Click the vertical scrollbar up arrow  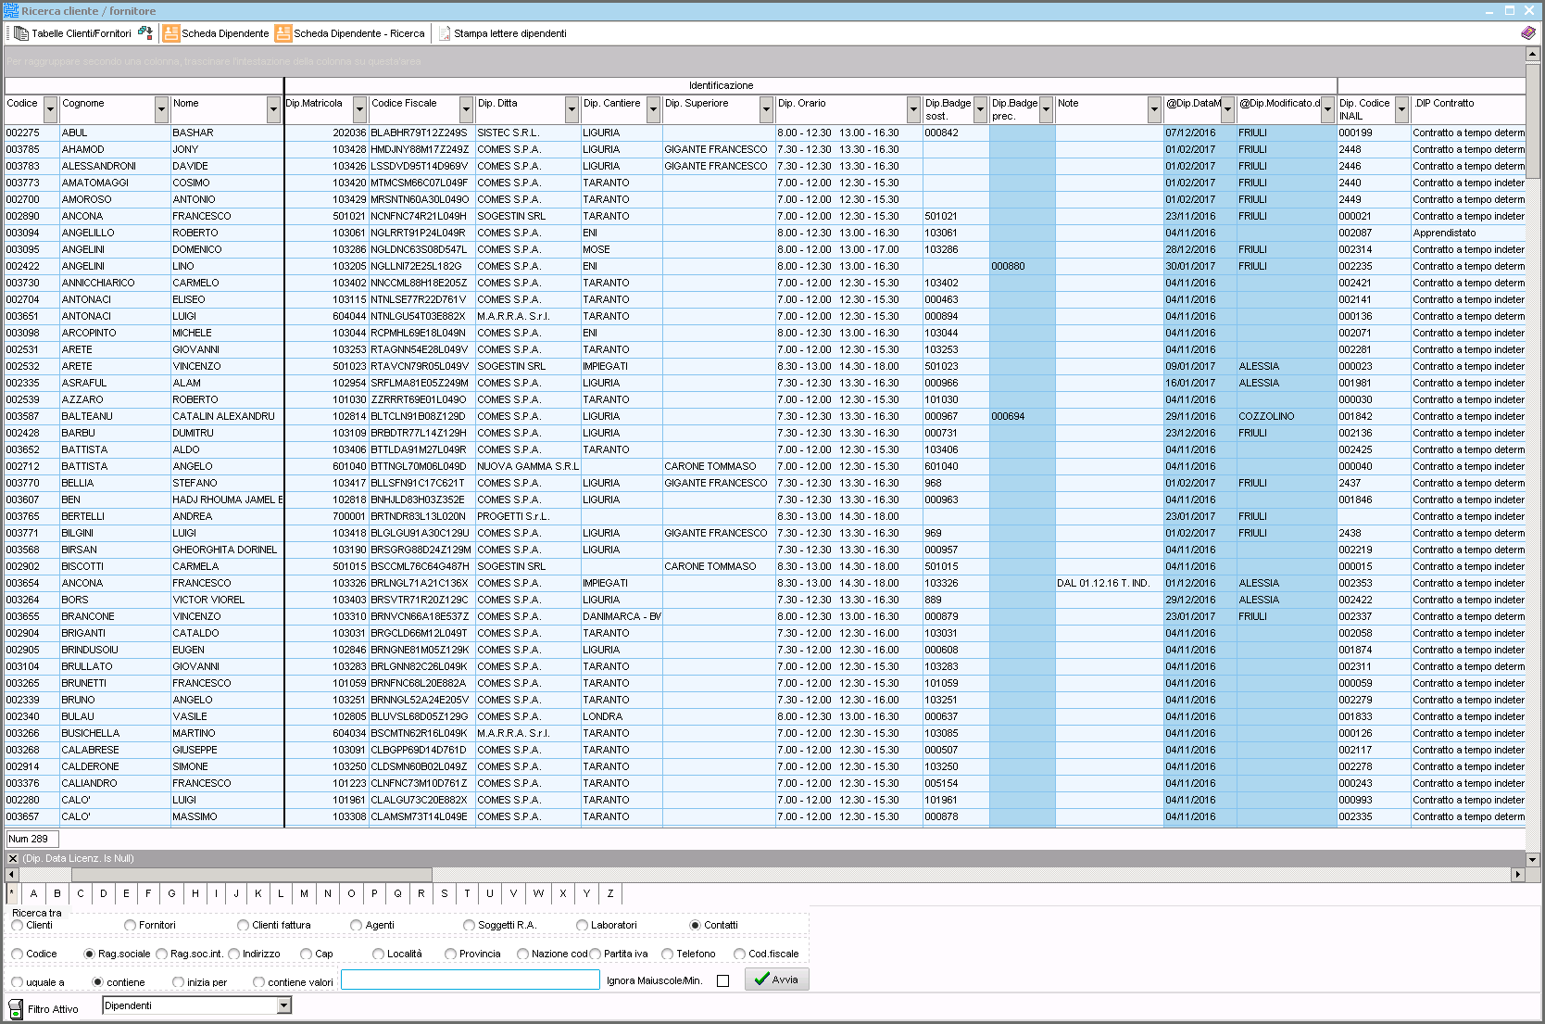[x=1533, y=54]
